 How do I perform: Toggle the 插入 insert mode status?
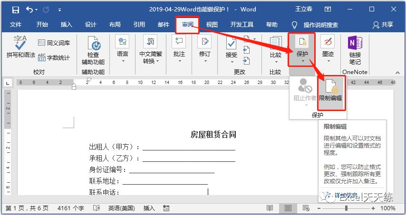coord(149,208)
